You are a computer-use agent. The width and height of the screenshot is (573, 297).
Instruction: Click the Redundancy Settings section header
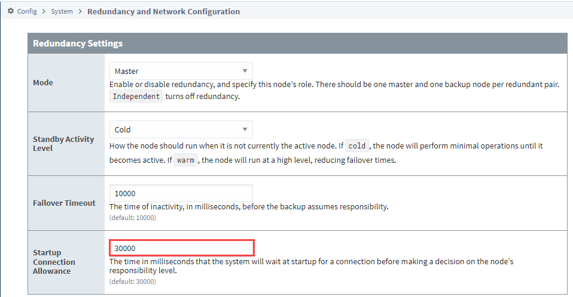click(297, 44)
